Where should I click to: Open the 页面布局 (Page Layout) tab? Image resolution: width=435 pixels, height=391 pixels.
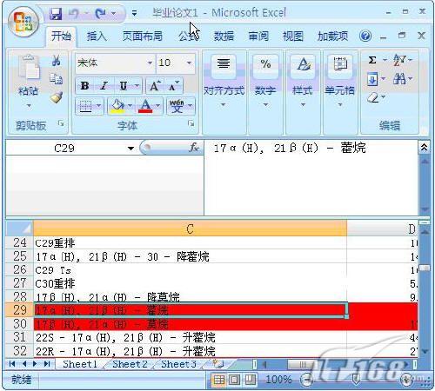pos(142,36)
